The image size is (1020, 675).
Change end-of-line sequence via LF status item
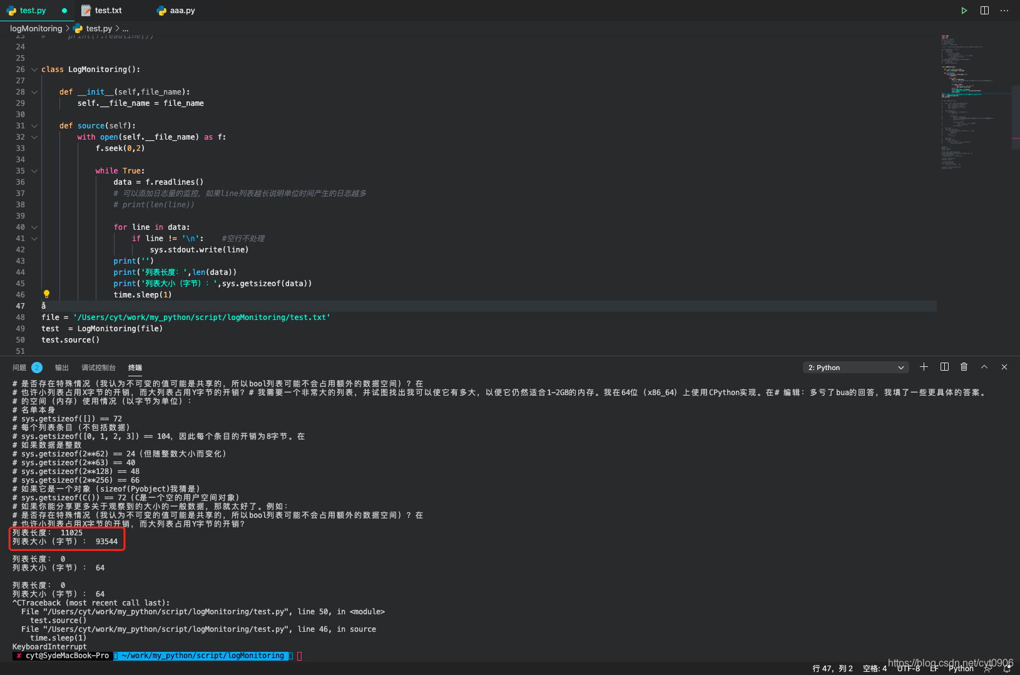934,669
